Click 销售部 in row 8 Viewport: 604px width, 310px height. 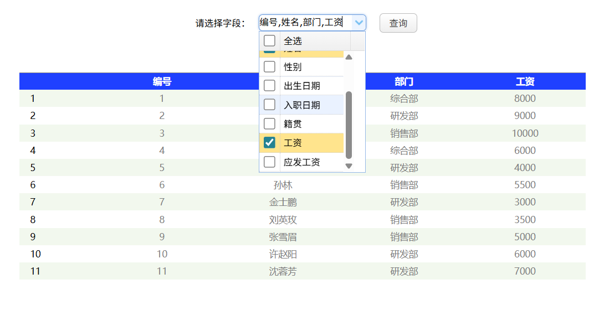[404, 220]
